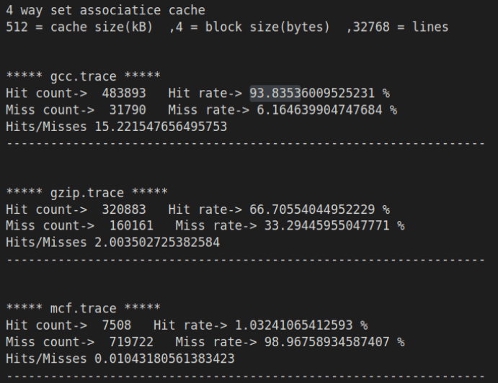Screen dimensions: 498x383
Task: Click the gzip miss count value 160161
Action: [x=131, y=225]
